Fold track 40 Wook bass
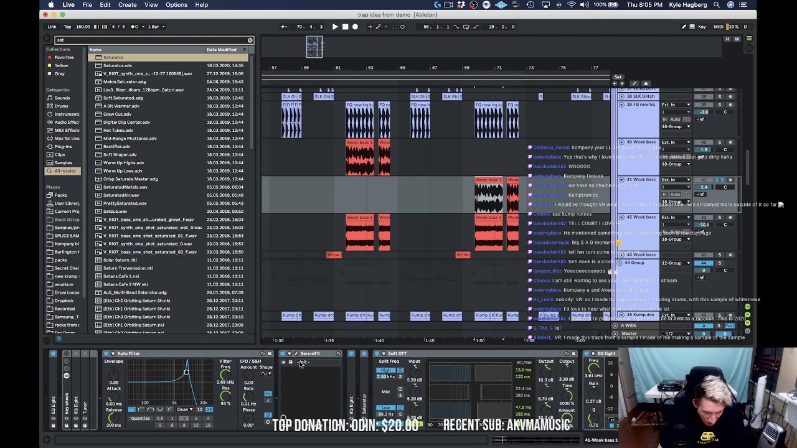Viewport: 797px width, 448px height. (x=621, y=142)
